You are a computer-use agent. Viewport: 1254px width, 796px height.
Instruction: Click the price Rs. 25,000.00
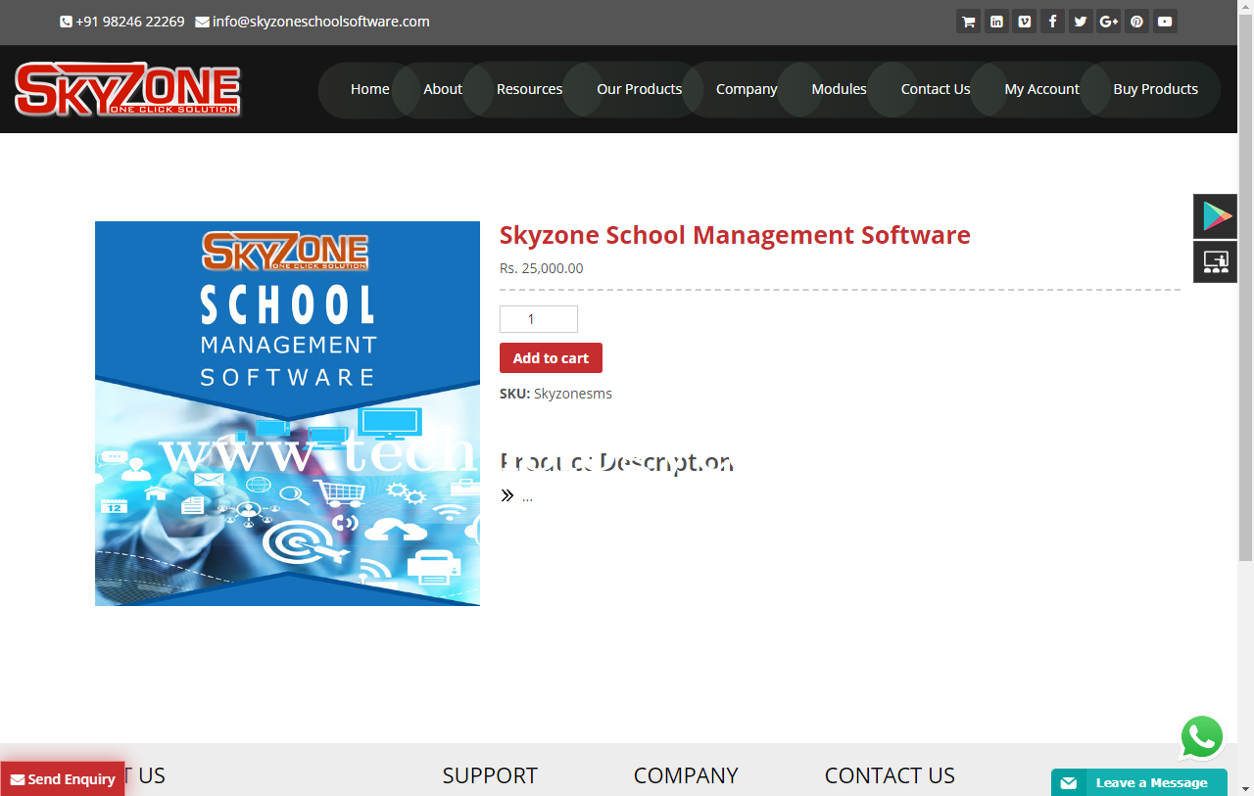[541, 268]
